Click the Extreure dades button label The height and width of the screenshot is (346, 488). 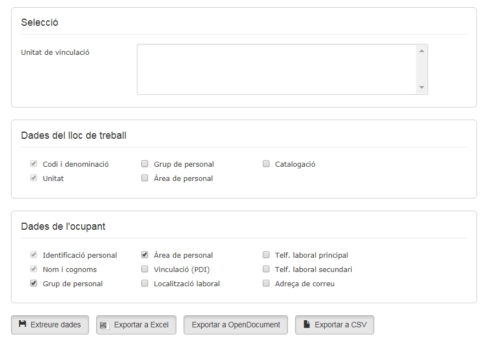[56, 325]
